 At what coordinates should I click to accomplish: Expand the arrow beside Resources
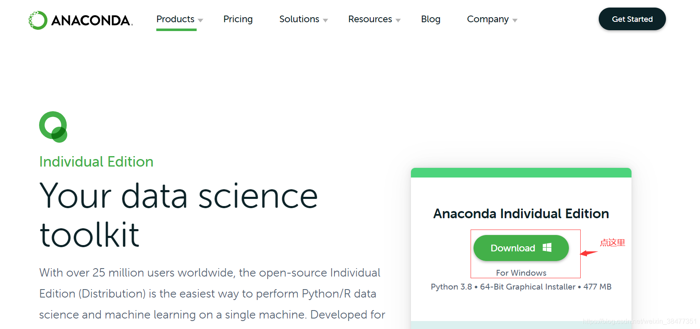(398, 20)
